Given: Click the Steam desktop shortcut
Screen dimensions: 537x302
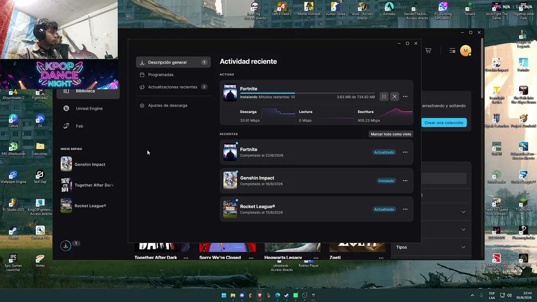Looking at the screenshot, I should [x=13, y=233].
